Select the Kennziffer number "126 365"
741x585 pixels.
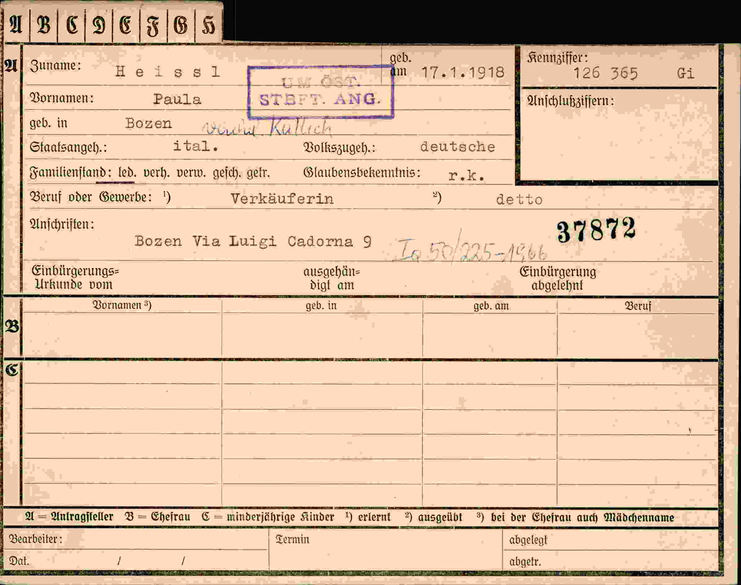[606, 74]
